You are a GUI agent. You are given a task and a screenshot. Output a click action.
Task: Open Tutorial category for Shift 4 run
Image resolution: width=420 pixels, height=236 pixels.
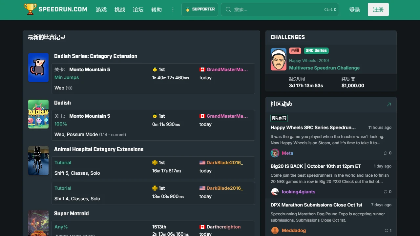pyautogui.click(x=63, y=188)
